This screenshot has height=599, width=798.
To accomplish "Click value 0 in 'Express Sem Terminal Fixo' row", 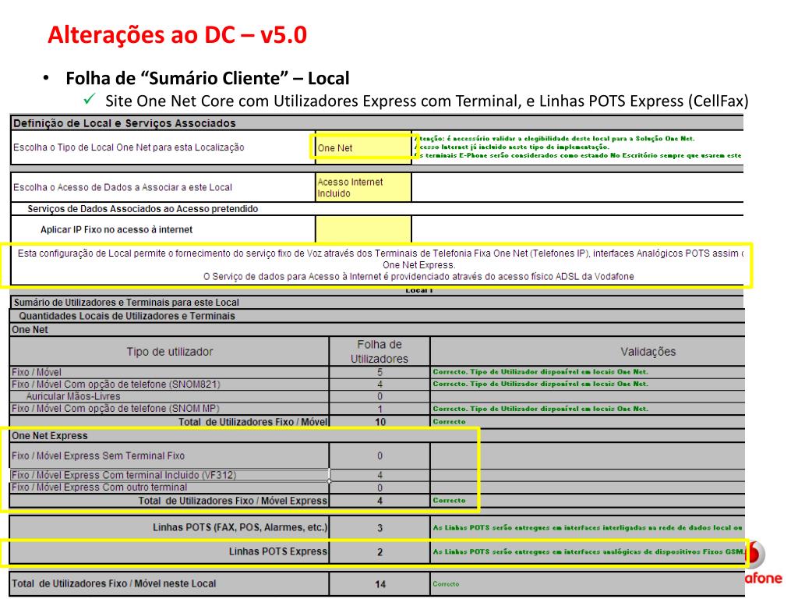I will tap(380, 455).
